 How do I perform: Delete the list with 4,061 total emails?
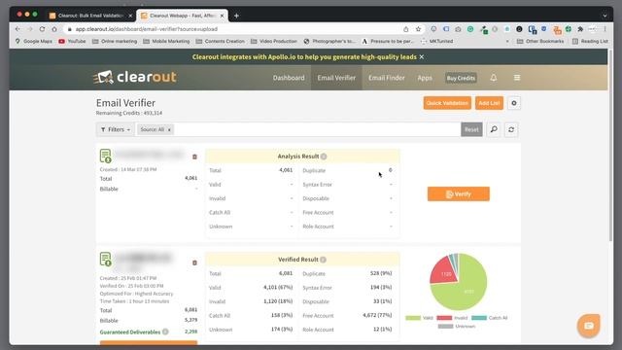pos(194,157)
